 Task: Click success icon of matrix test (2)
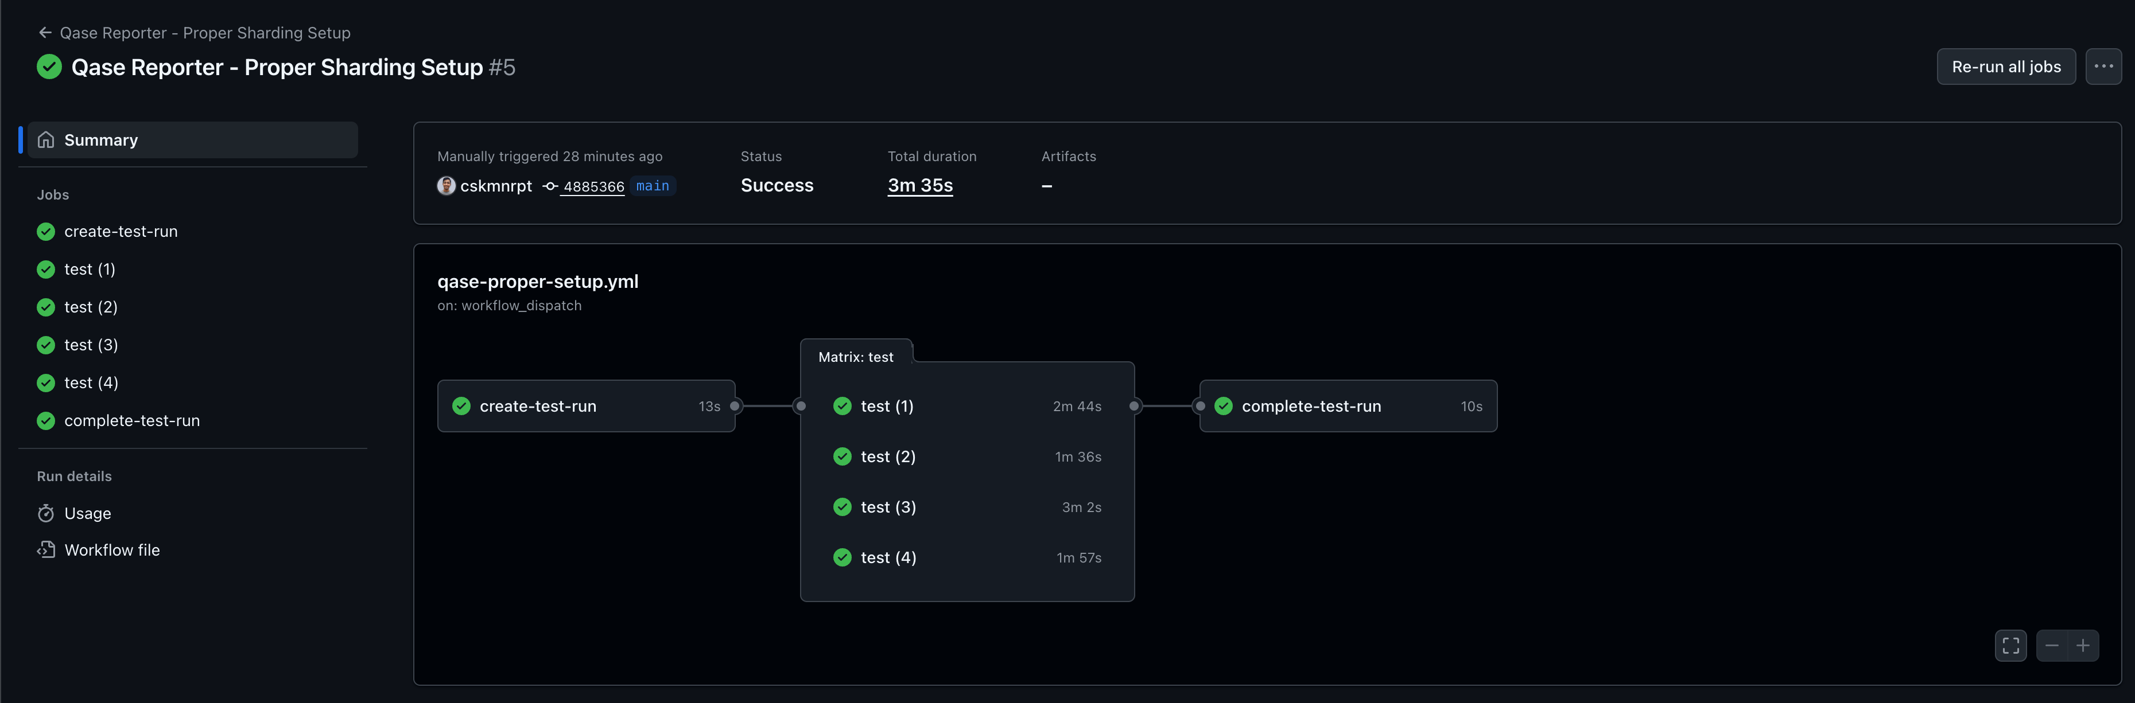842,456
